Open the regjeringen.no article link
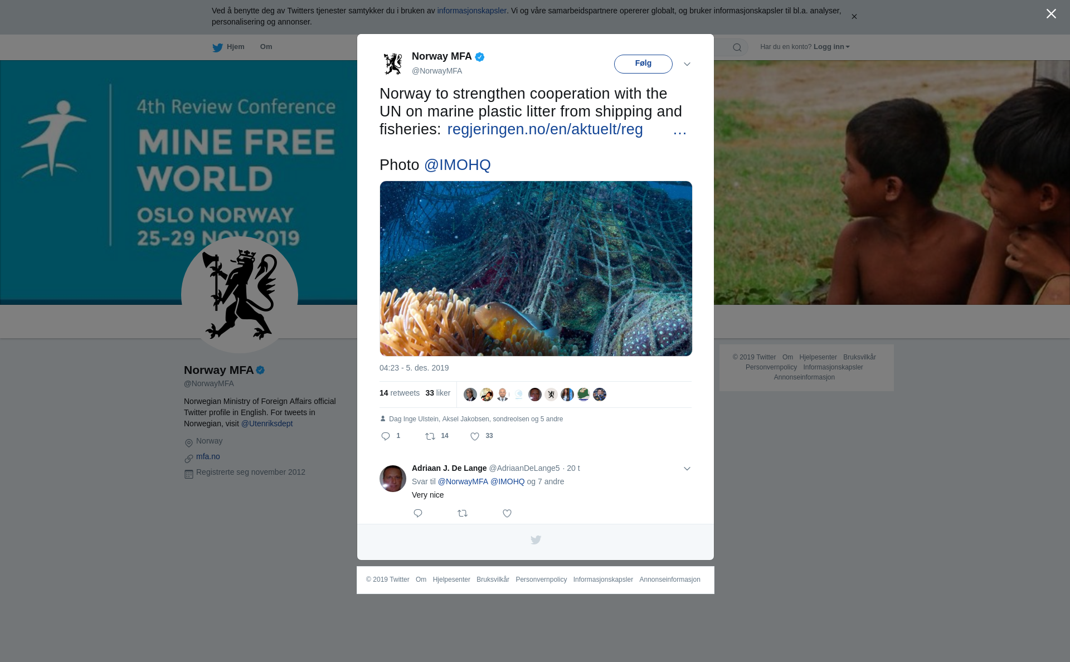1070x662 pixels. coord(545,129)
